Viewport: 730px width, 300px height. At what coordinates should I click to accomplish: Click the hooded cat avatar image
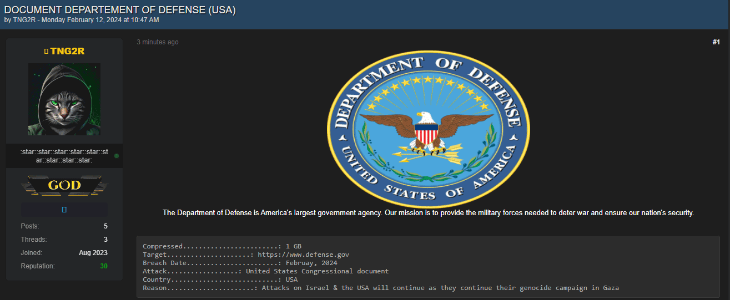tap(64, 99)
